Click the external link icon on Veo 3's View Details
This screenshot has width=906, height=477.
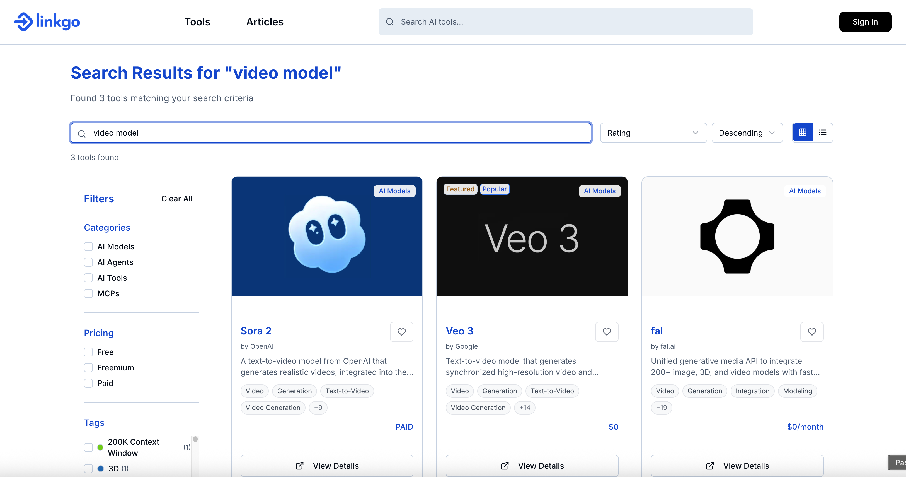pyautogui.click(x=505, y=466)
